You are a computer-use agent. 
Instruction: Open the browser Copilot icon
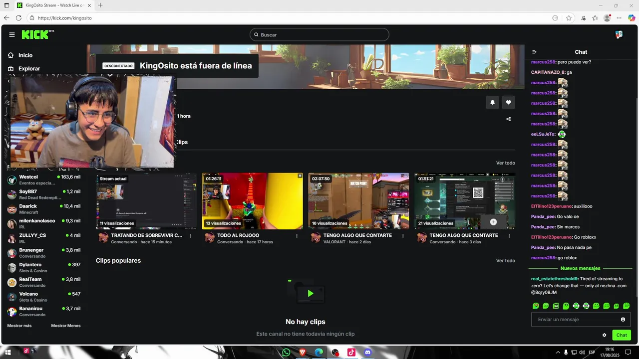632,18
